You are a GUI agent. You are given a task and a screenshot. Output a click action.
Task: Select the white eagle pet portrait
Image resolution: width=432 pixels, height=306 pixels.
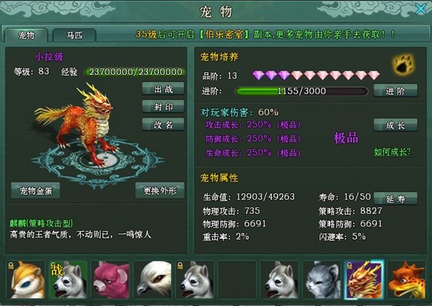[x=153, y=280]
